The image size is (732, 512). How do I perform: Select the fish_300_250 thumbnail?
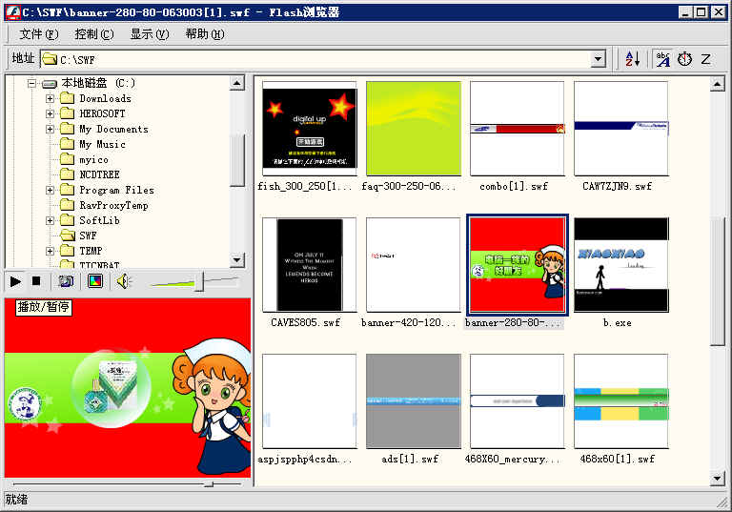click(310, 129)
